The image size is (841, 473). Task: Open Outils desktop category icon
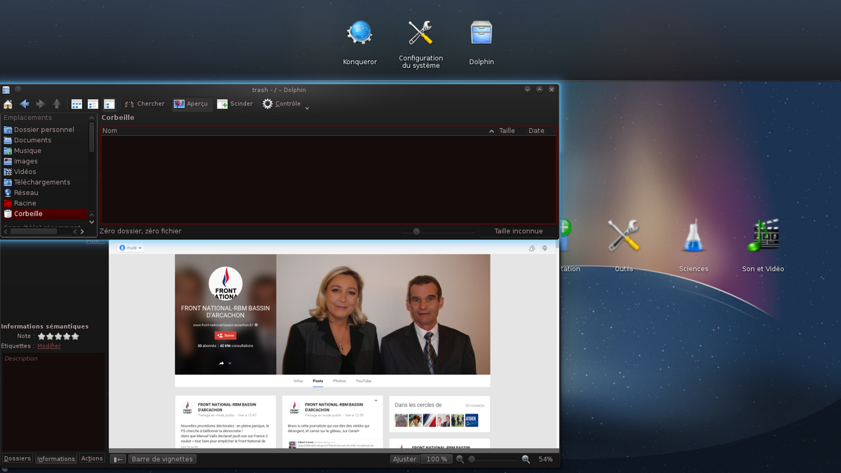tap(624, 245)
